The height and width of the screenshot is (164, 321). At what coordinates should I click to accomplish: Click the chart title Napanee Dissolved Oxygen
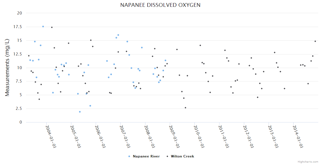[160, 5]
